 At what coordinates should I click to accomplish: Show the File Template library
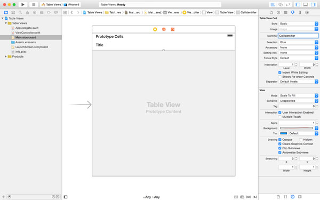278,197
